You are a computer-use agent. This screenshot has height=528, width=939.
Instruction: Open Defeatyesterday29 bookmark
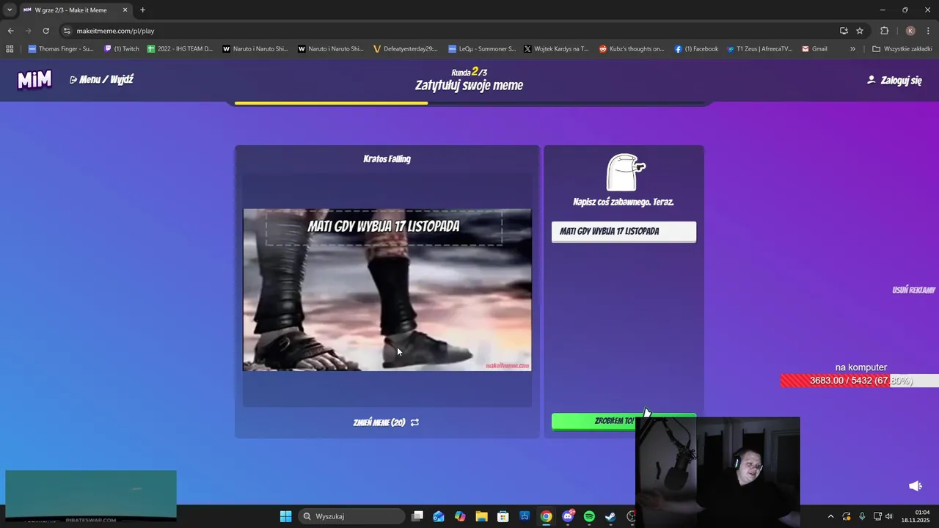(x=406, y=49)
